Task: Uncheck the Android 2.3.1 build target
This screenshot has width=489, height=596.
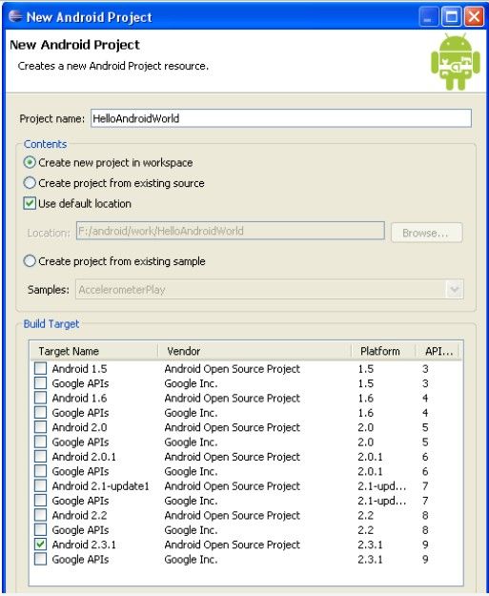Action: [x=40, y=545]
